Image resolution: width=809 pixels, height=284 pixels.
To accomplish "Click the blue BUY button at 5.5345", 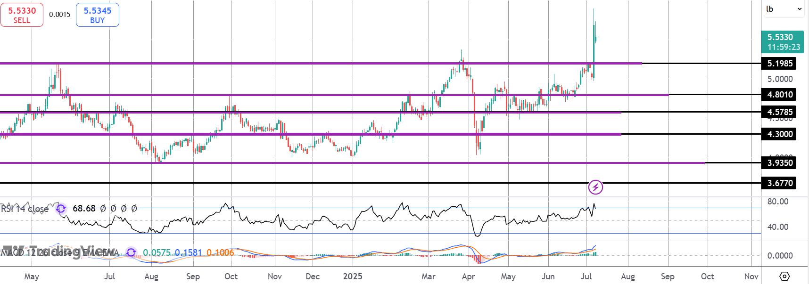I will click(98, 15).
